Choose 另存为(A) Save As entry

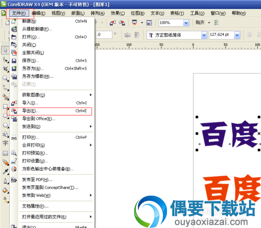(x=52, y=68)
